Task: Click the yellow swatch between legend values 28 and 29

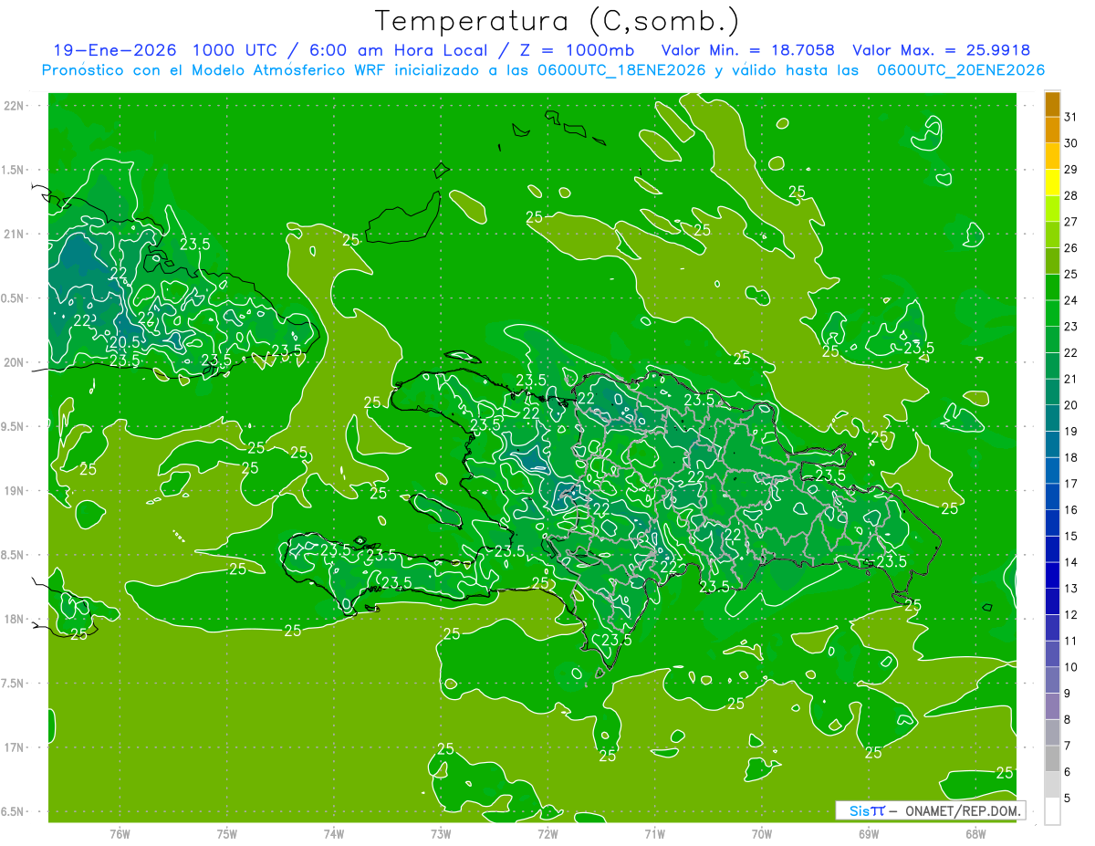Action: point(1052,183)
